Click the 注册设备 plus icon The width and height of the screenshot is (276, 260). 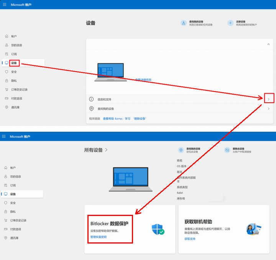(x=230, y=23)
